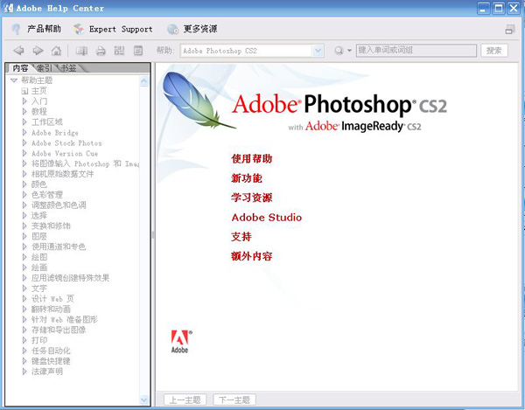Switch to the 索引 tab
The image size is (525, 410).
[45, 68]
